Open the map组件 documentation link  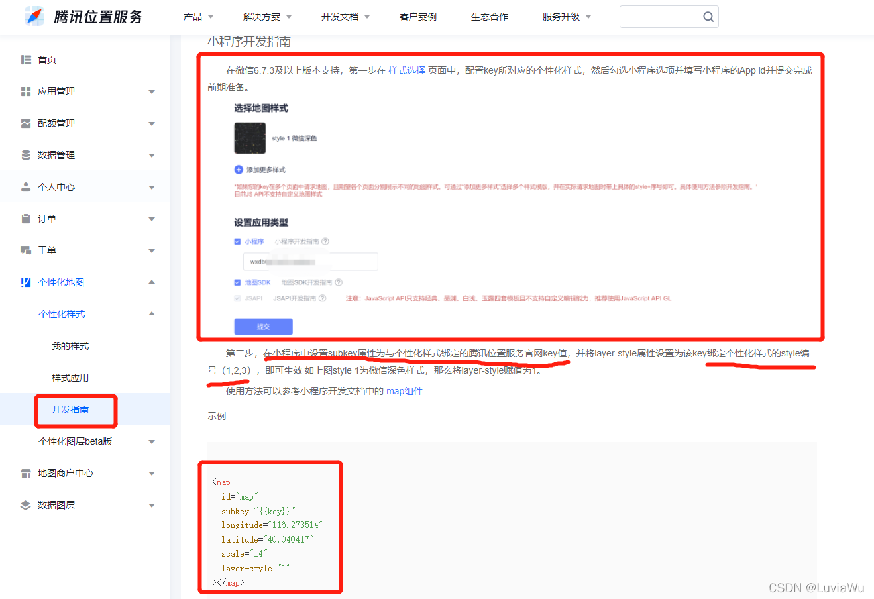click(404, 391)
